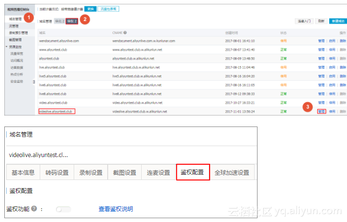Open 录制索引管理 in the sidebar
The width and height of the screenshot is (347, 222).
18,33
